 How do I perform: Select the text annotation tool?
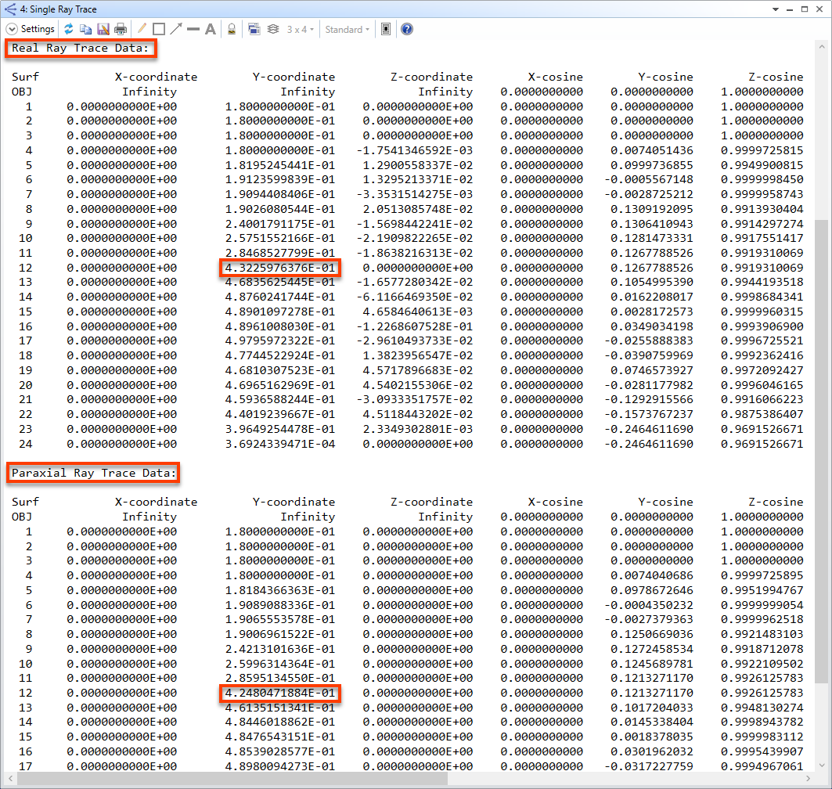[211, 29]
